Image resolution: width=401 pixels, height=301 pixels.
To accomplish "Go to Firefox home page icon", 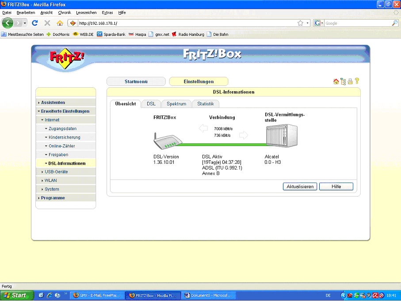I will tap(60, 23).
